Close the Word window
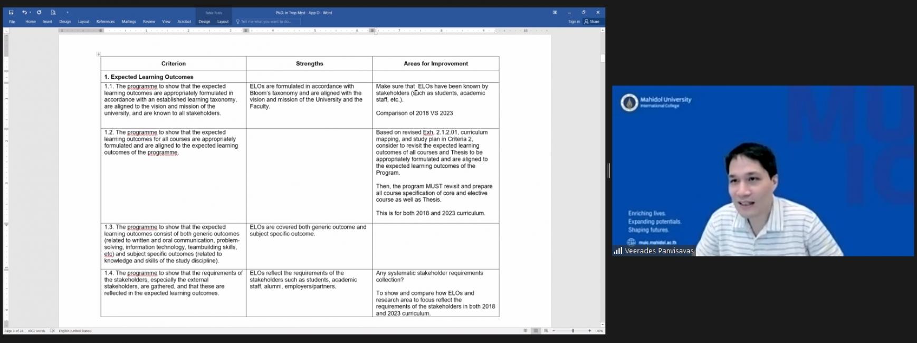The height and width of the screenshot is (343, 917). point(598,12)
